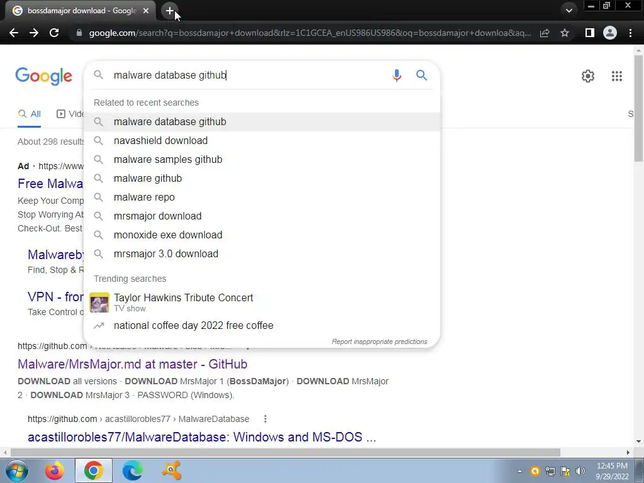Open the Chrome three-dot menu
The height and width of the screenshot is (483, 644).
[x=630, y=33]
